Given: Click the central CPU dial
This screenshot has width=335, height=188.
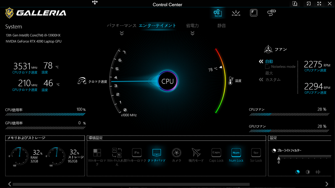Looking at the screenshot, I should [167, 81].
